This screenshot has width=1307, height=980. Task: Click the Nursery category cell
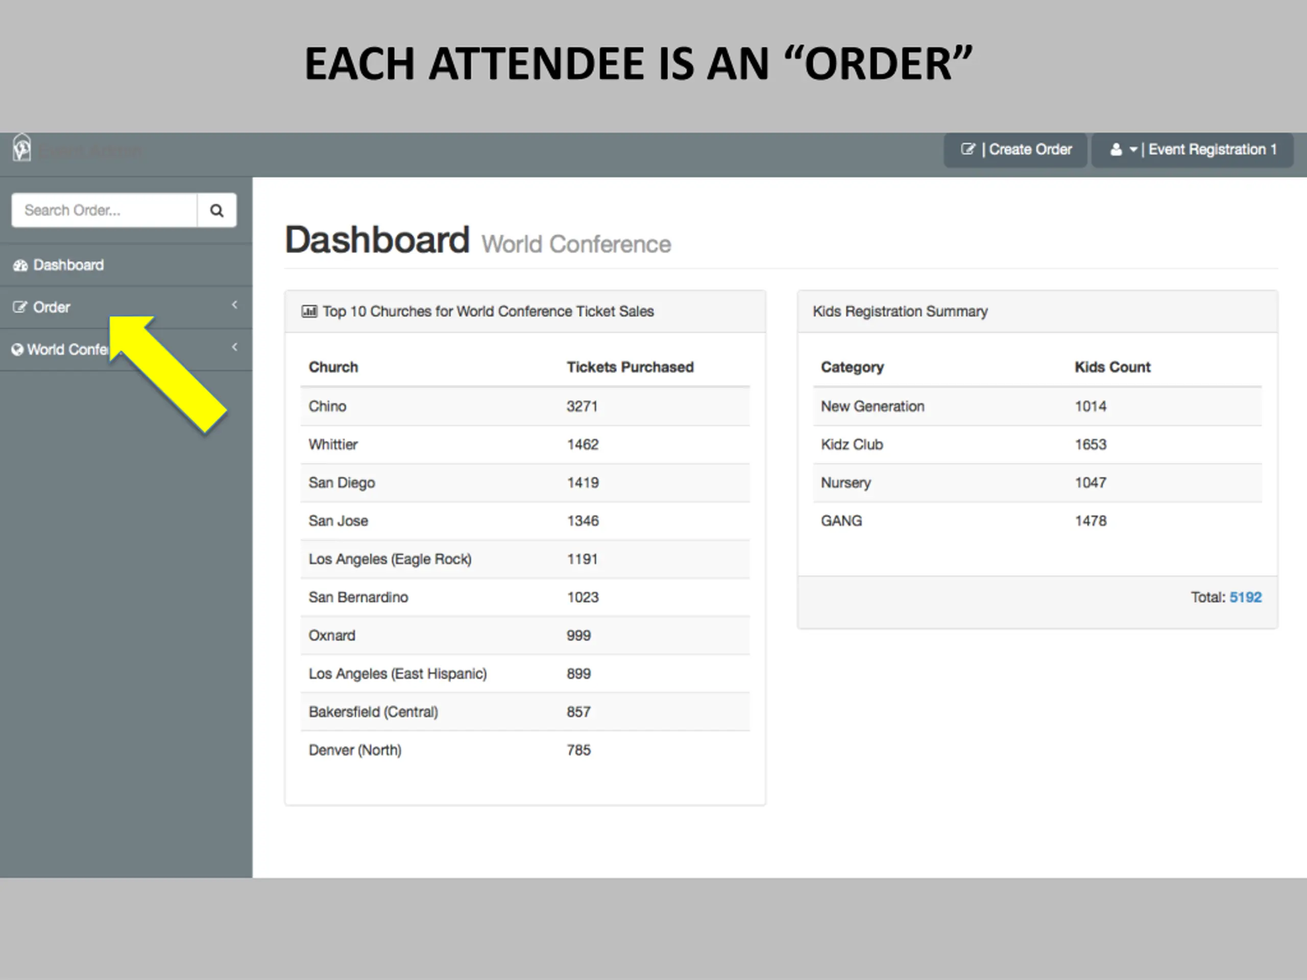(845, 483)
